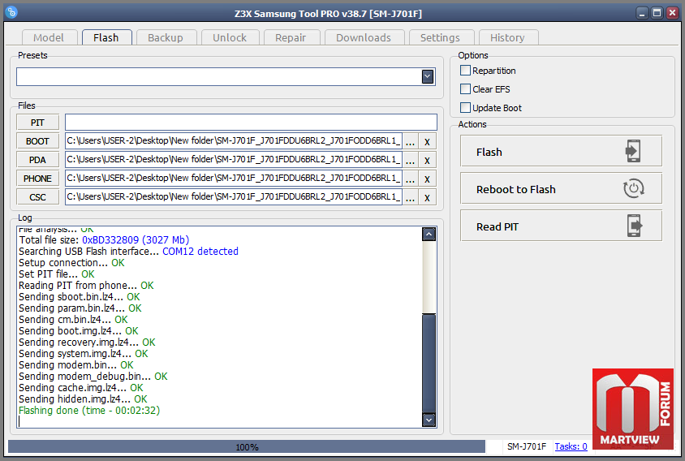Click the CSC file button
The image size is (685, 461).
(37, 197)
